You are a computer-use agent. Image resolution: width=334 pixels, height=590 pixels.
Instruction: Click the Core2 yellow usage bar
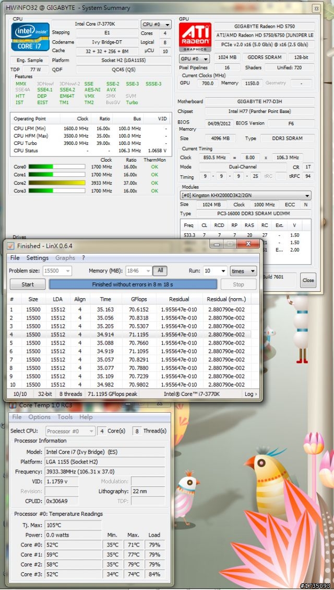[57, 183]
